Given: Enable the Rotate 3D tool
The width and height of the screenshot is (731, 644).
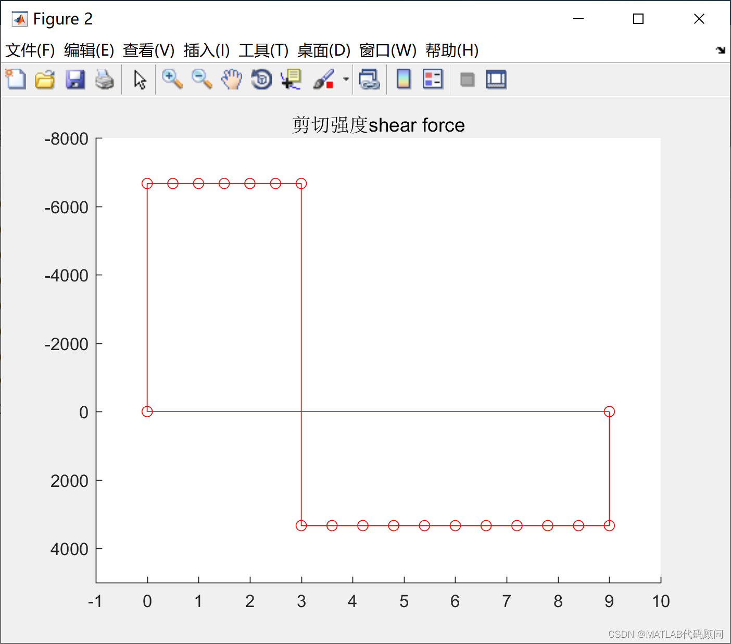Looking at the screenshot, I should pyautogui.click(x=261, y=79).
